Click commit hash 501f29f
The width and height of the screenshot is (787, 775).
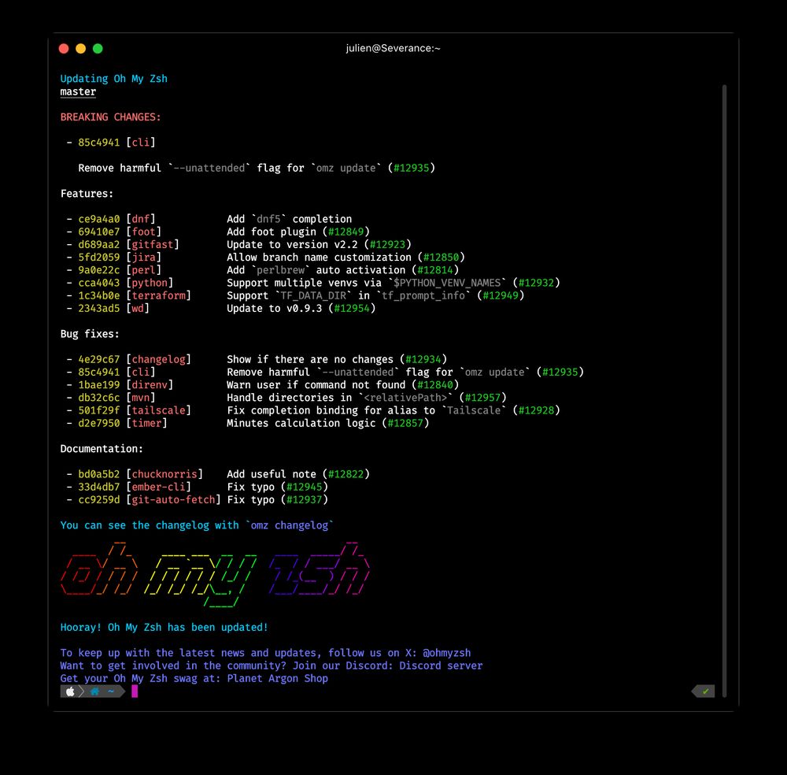[99, 410]
